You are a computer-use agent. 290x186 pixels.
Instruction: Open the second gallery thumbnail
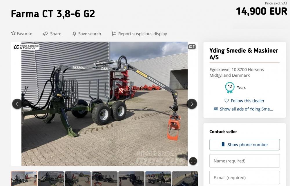coord(51,178)
